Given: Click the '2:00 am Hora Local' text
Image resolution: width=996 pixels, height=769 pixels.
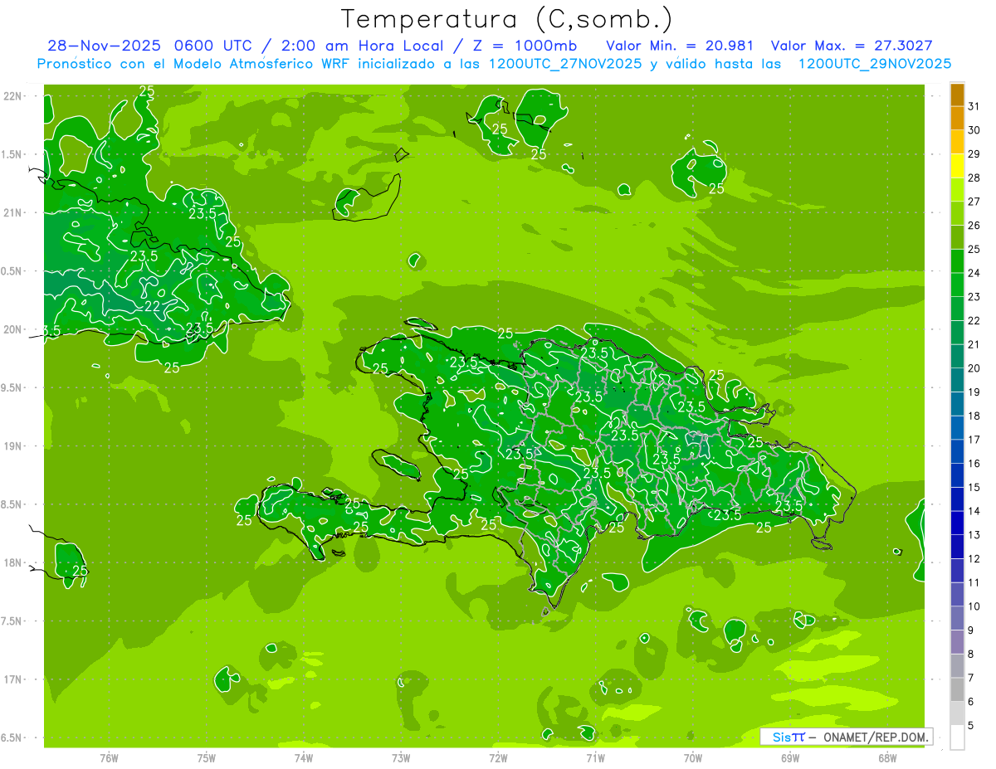Looking at the screenshot, I should point(361,46).
